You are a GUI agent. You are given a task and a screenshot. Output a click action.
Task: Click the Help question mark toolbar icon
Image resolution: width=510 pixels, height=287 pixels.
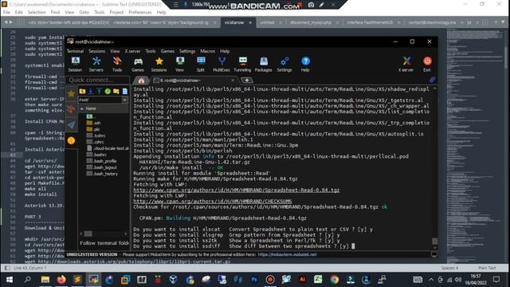[x=305, y=64]
